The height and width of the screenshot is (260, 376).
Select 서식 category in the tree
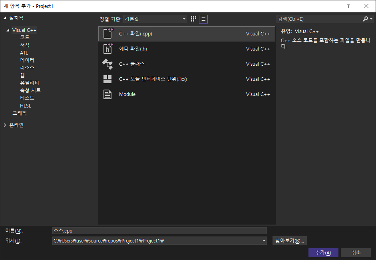[x=25, y=45]
